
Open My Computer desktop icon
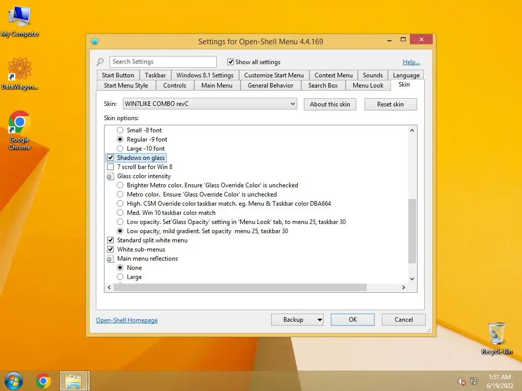(x=20, y=21)
